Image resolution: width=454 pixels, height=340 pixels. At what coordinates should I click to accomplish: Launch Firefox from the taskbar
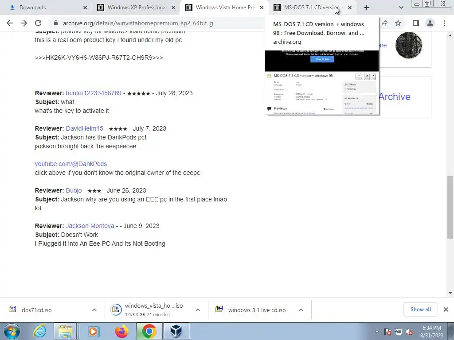121,331
